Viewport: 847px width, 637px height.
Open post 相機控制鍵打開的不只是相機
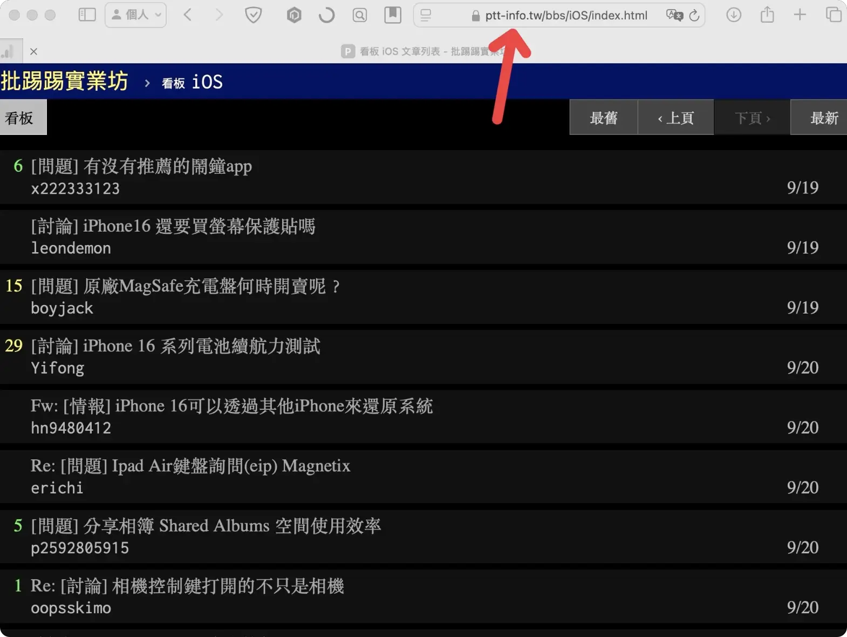click(x=187, y=586)
